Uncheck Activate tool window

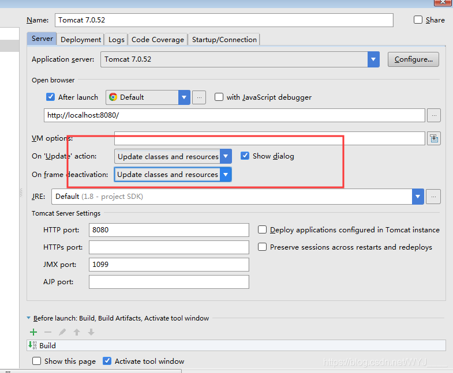tap(107, 361)
